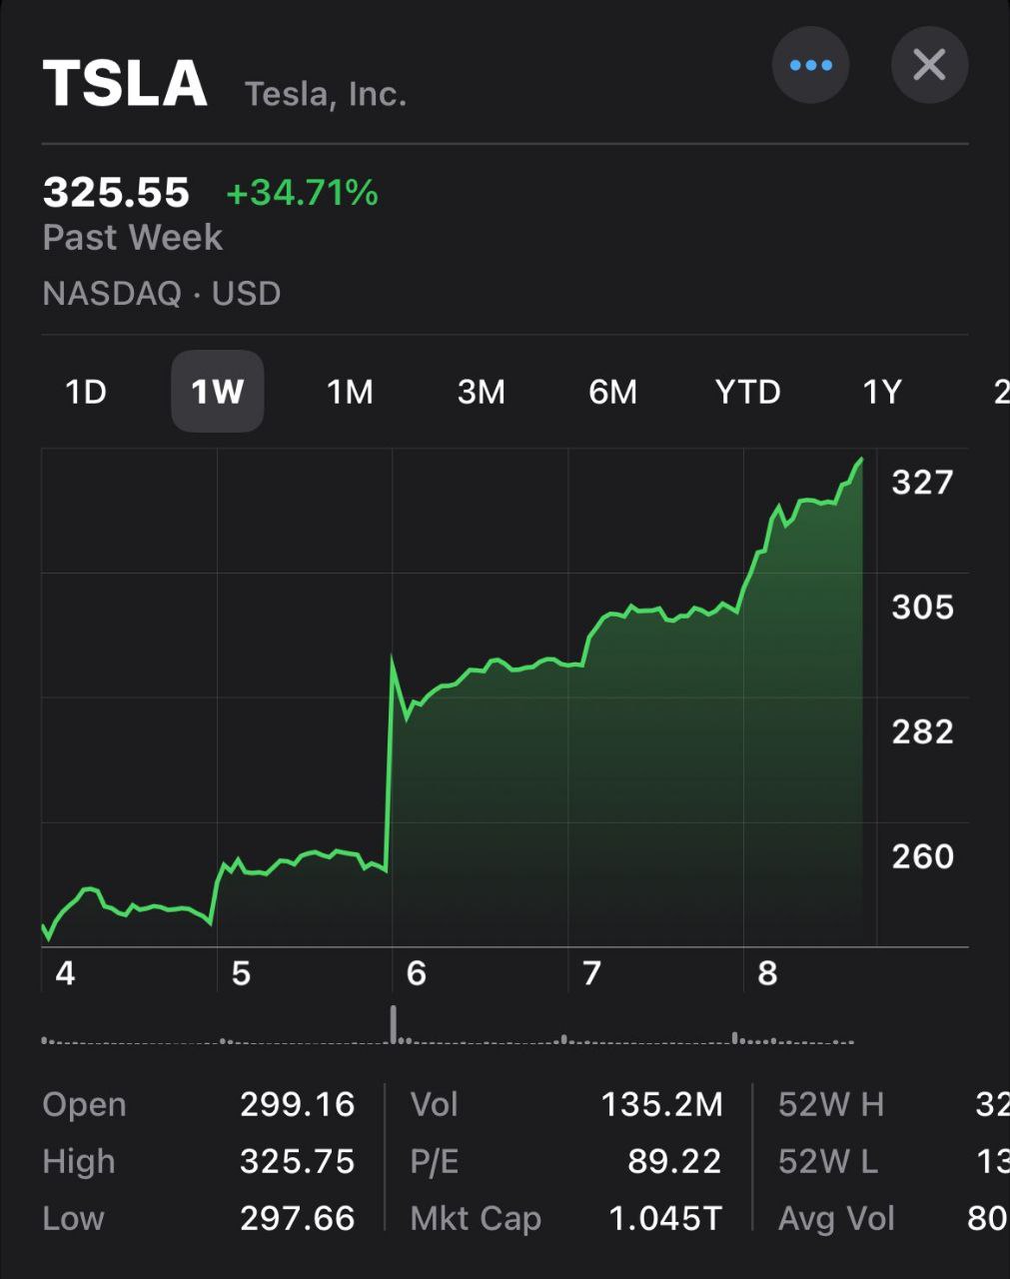Tap the TSLA ticker symbol heading
The image size is (1010, 1279).
[125, 83]
